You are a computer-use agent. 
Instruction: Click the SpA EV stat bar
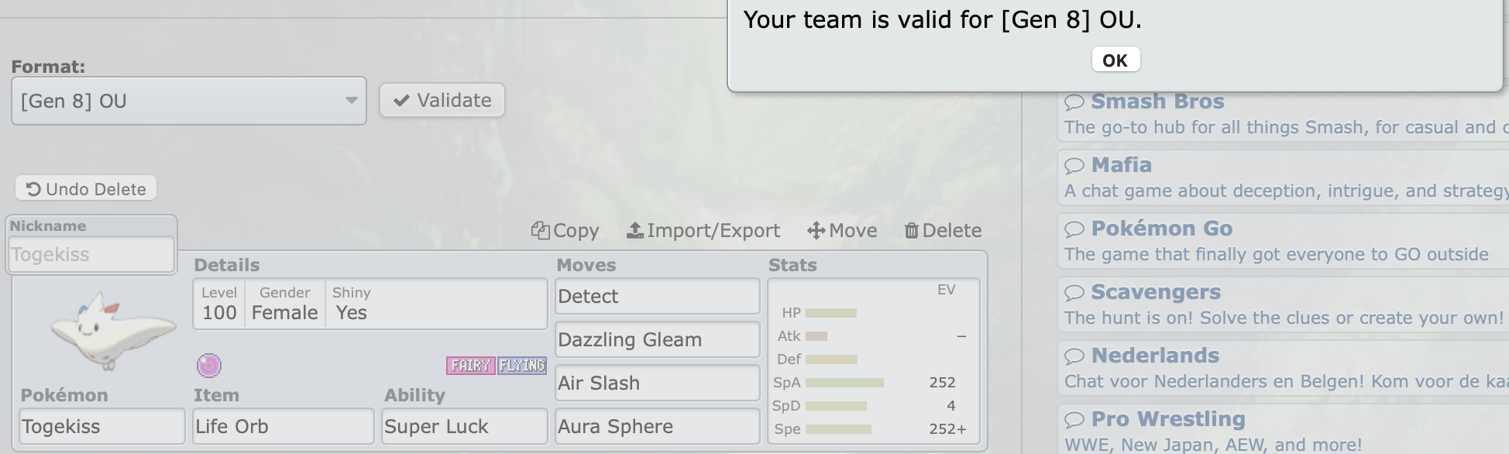coord(844,382)
